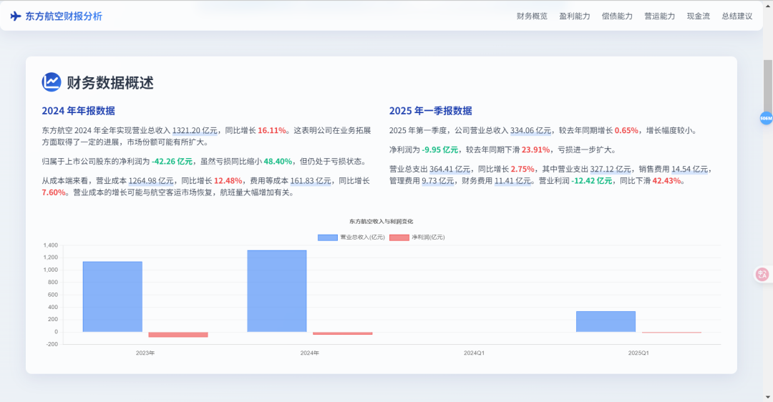Click the red 42.43% figure
This screenshot has height=402, width=773.
pyautogui.click(x=666, y=181)
